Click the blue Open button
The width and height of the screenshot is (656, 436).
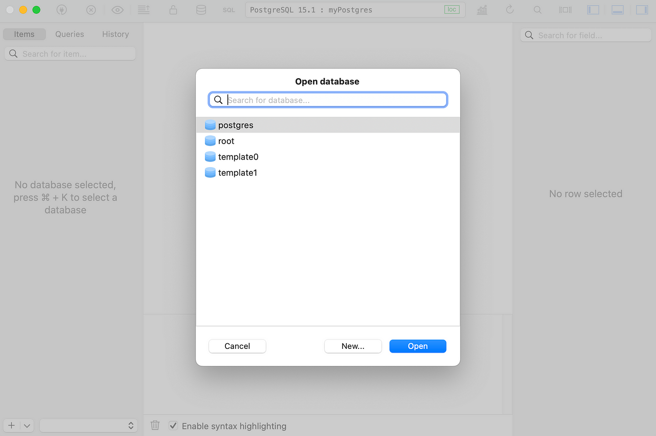pyautogui.click(x=417, y=346)
